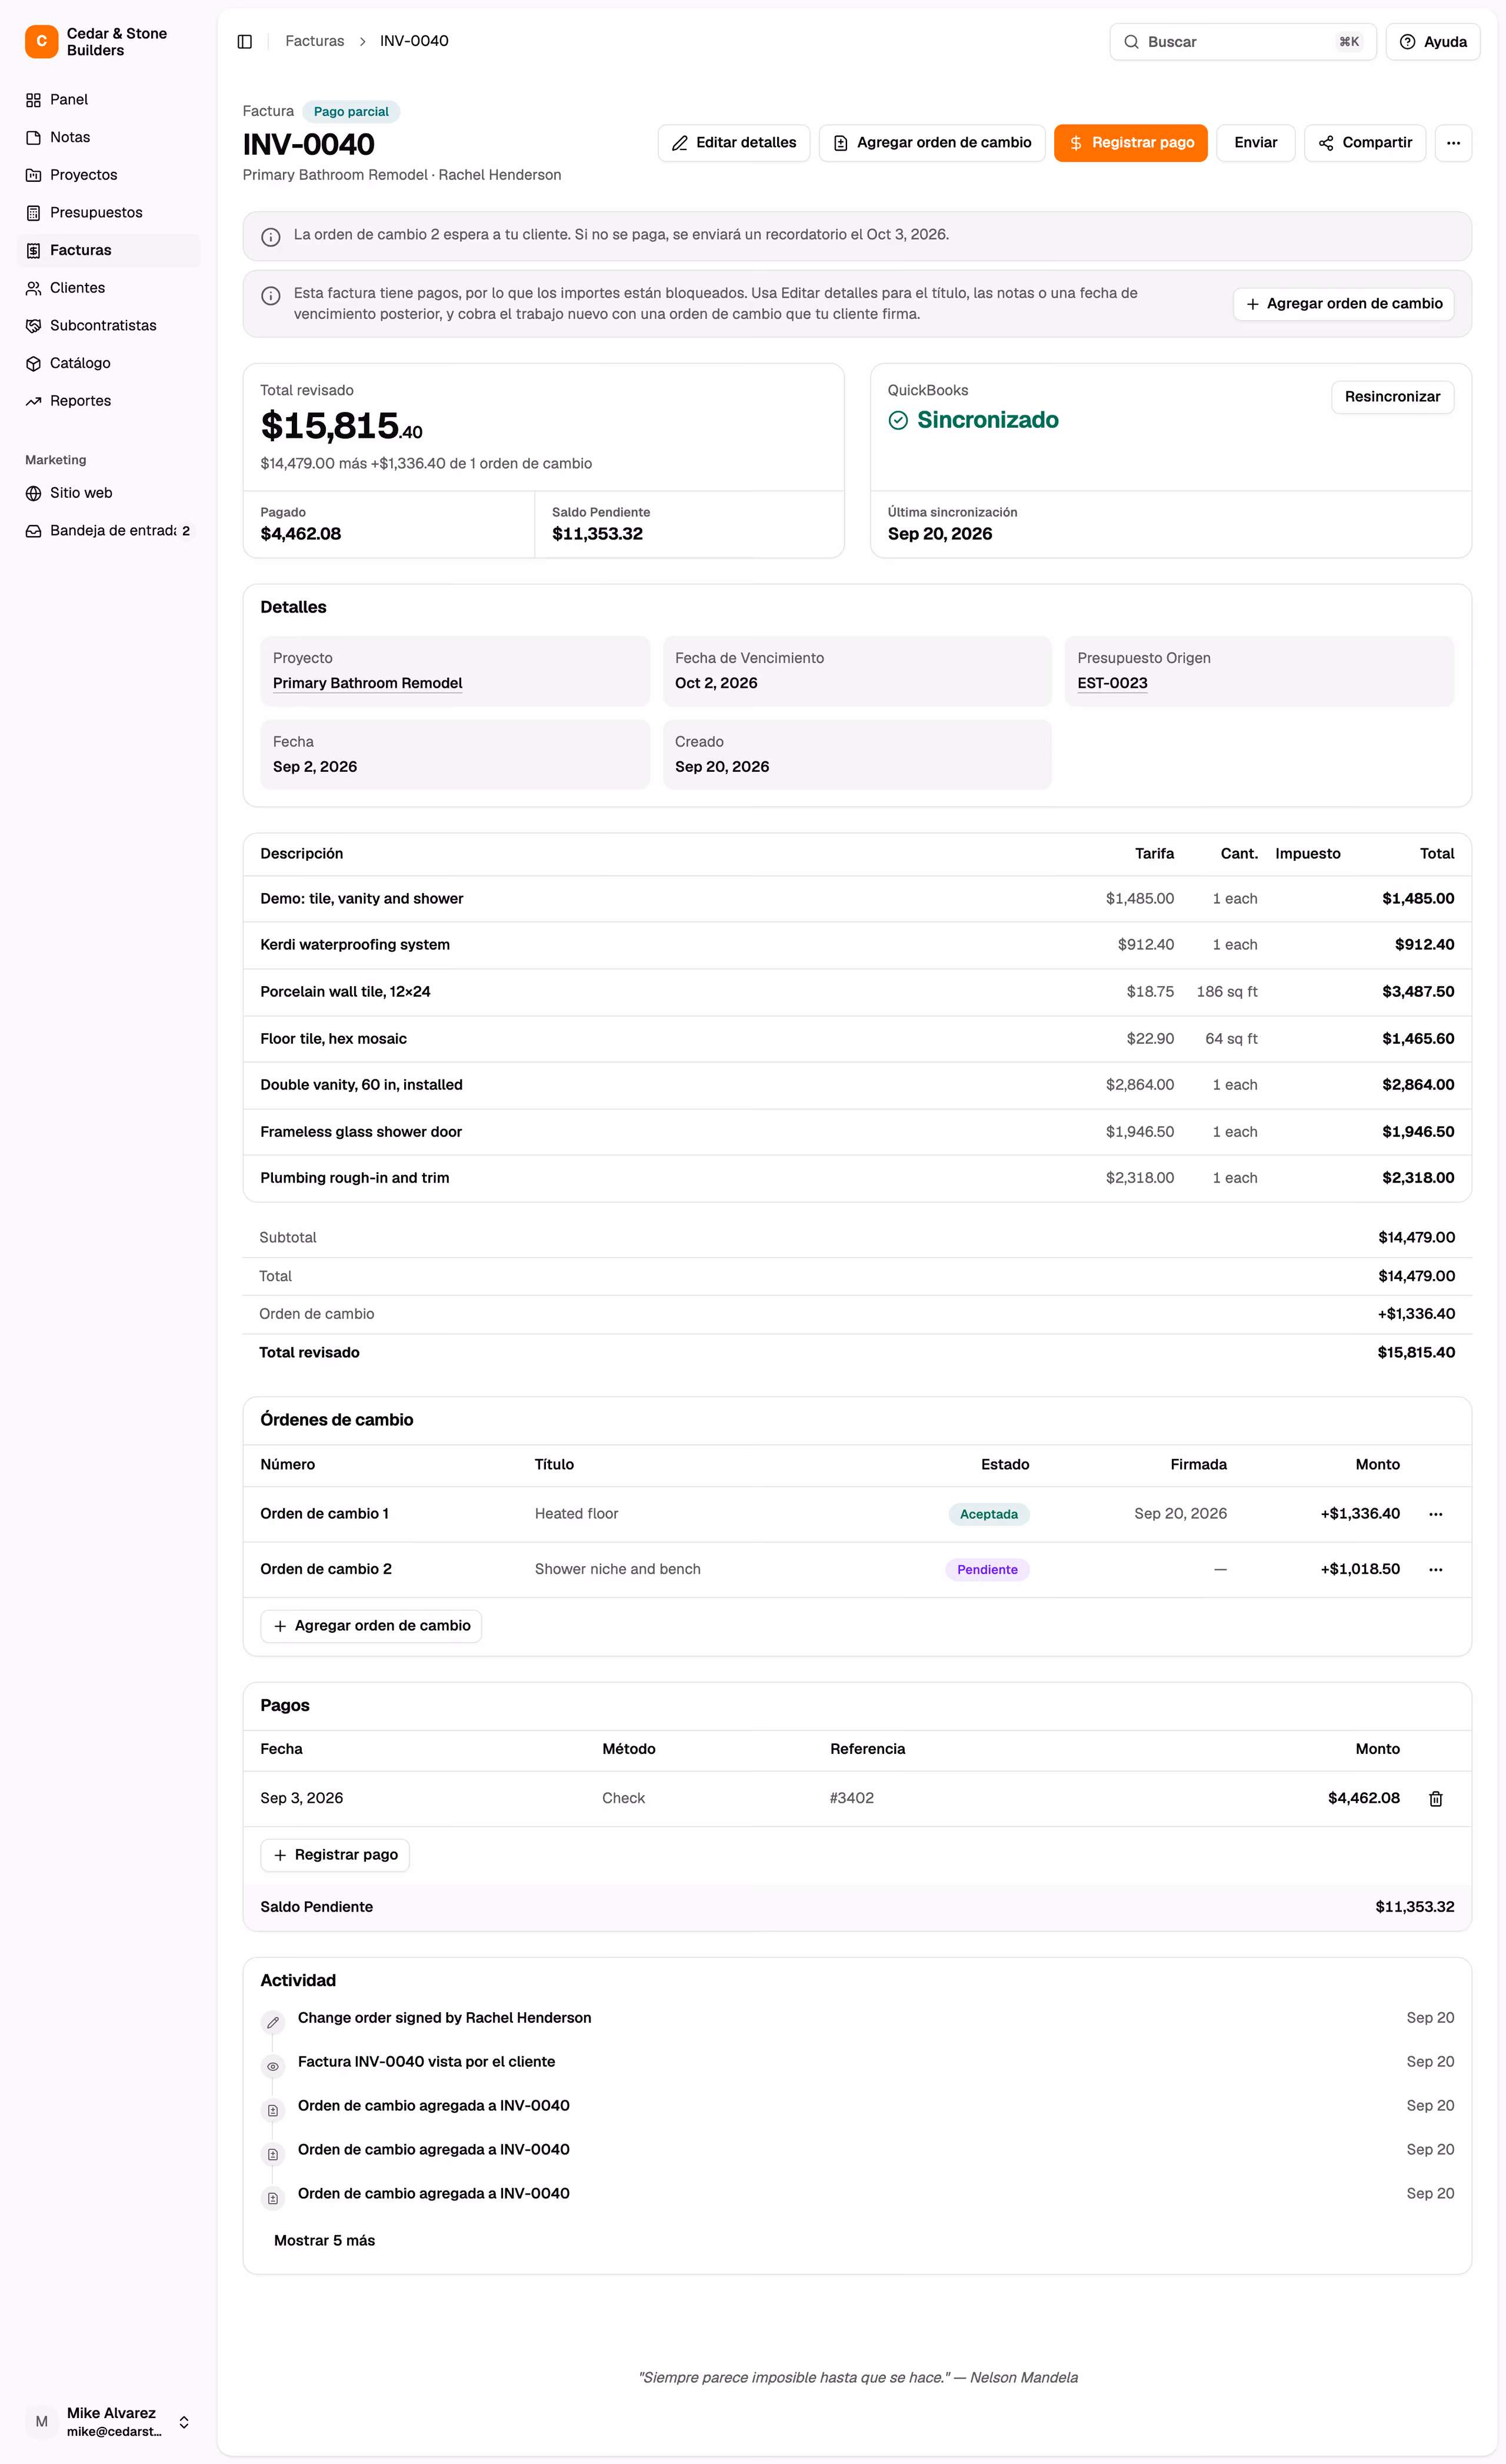
Task: Go to Proyectos in the sidebar
Action: [x=109, y=175]
